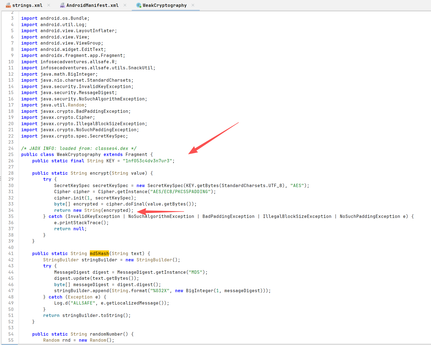Click line number 25 in gutter
Image resolution: width=431 pixels, height=345 pixels.
(11, 154)
